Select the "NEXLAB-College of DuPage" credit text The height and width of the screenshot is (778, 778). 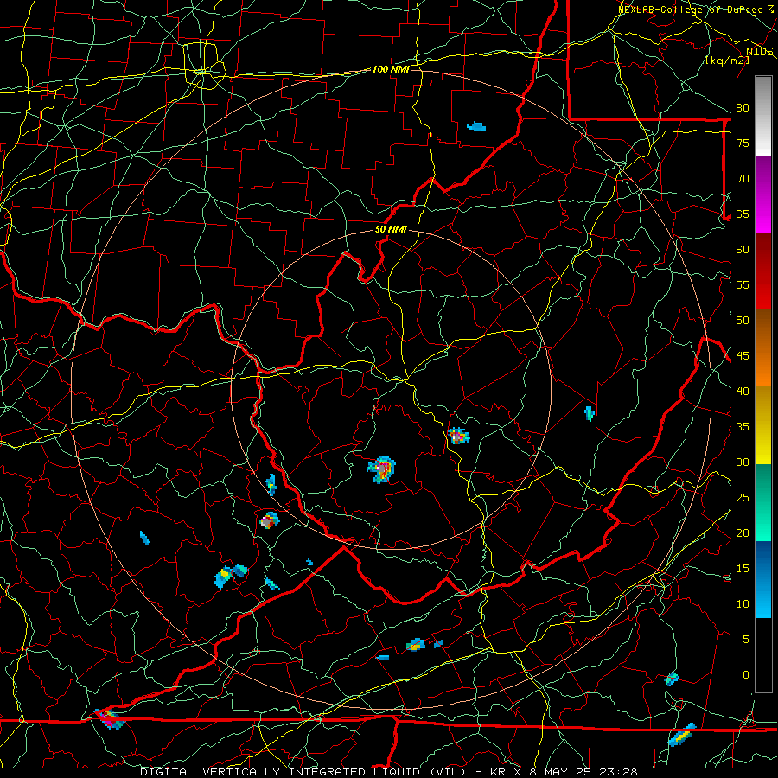692,10
